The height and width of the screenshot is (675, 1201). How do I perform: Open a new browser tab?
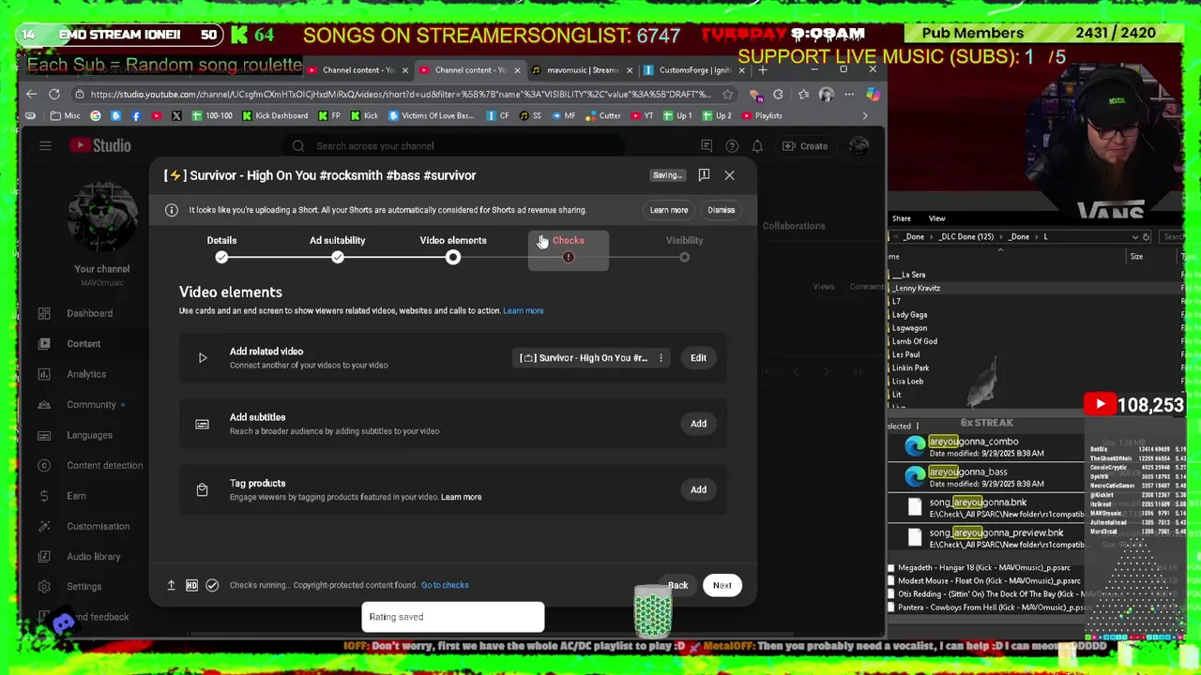point(762,70)
